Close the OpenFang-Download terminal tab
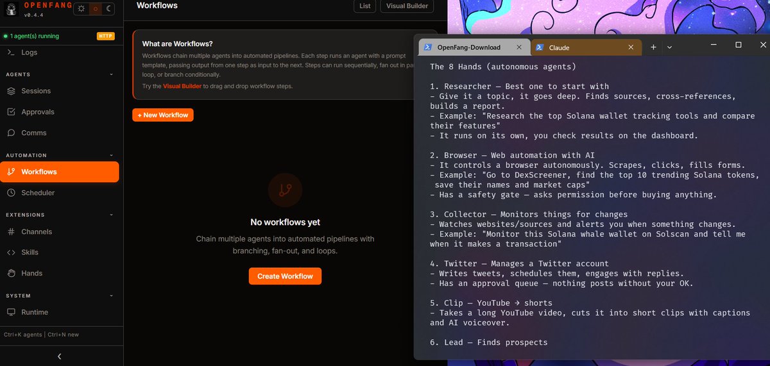770x366 pixels. coord(518,47)
